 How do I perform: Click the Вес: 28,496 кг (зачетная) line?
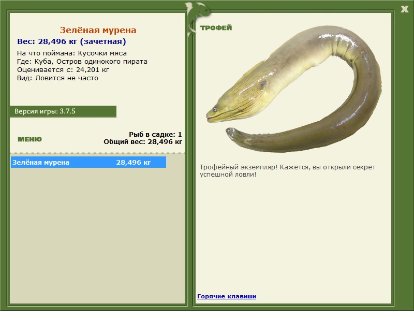71,41
